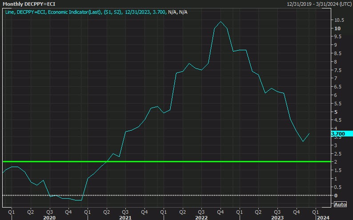Click the Auto scale button
This screenshot has width=353, height=220.
click(340, 204)
